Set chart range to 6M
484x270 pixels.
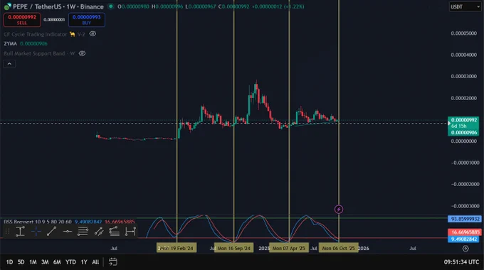[x=57, y=262]
